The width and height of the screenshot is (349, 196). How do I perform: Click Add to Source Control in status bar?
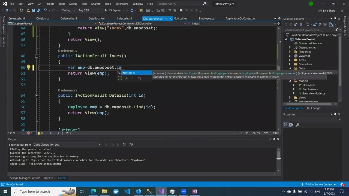[x=319, y=184]
